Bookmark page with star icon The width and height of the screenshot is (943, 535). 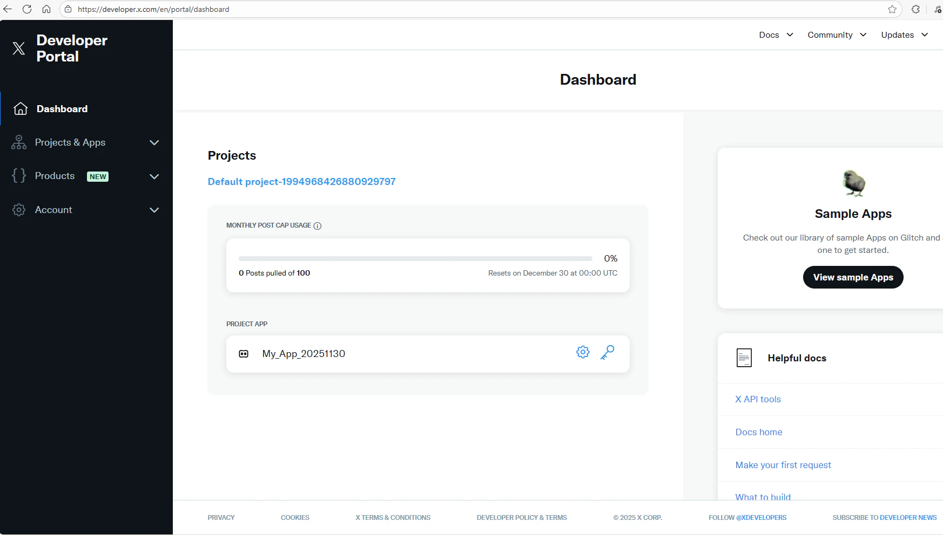click(x=892, y=9)
